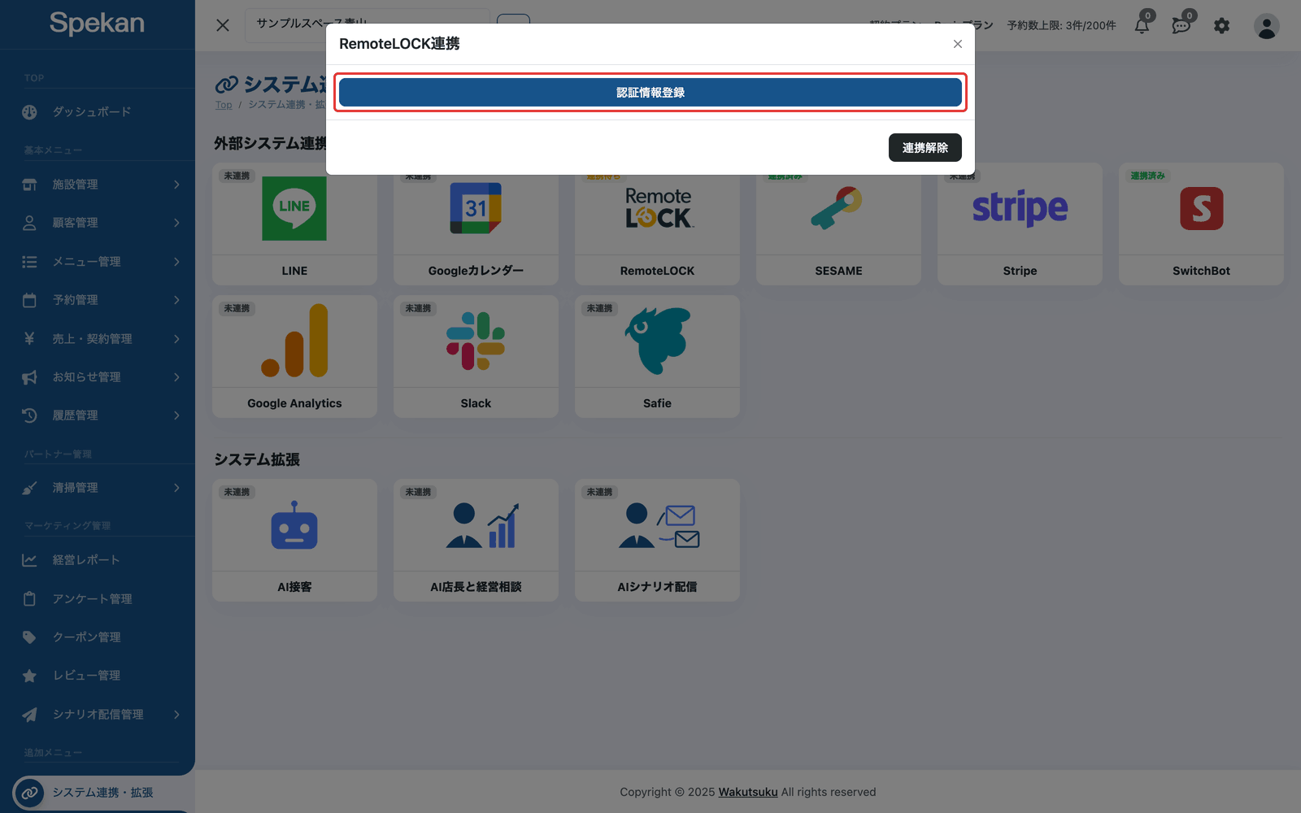
Task: Open クーポン管理 in sidebar
Action: tap(98, 637)
